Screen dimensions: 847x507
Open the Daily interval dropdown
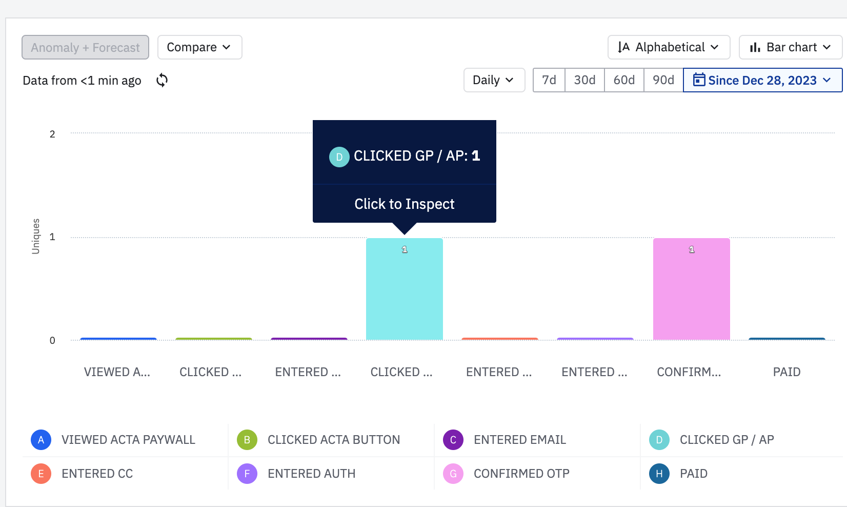(x=494, y=80)
